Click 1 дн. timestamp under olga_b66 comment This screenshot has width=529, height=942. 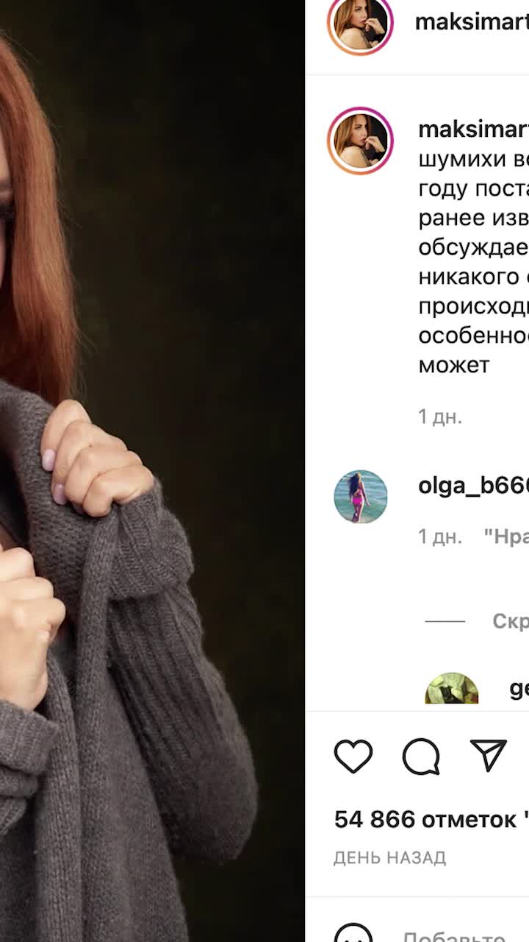[x=440, y=537]
